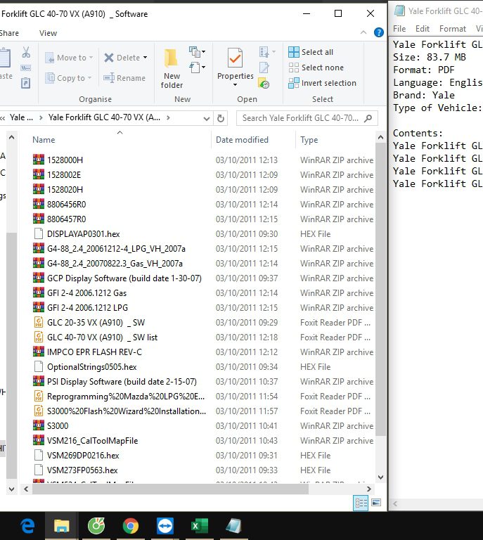
Task: Open Notepad Edit menu
Action: pyautogui.click(x=422, y=29)
